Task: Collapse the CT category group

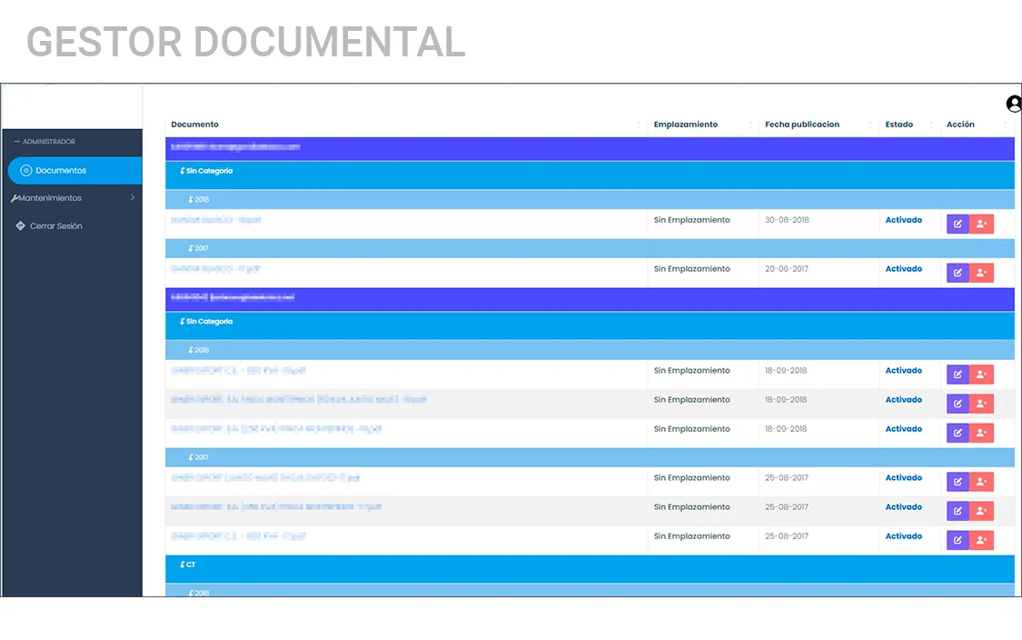Action: [x=590, y=569]
